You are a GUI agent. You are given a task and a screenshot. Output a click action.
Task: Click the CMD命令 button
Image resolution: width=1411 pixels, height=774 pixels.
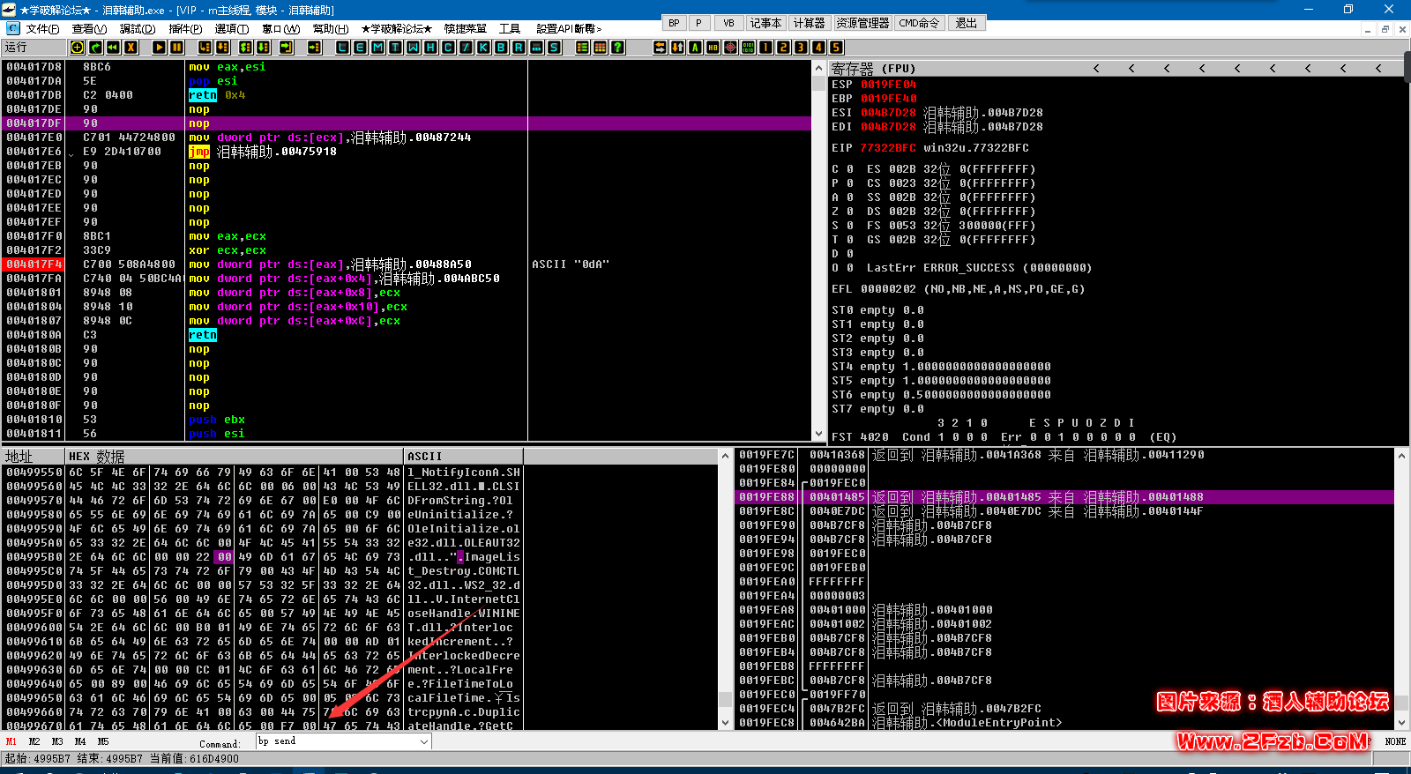click(x=919, y=23)
